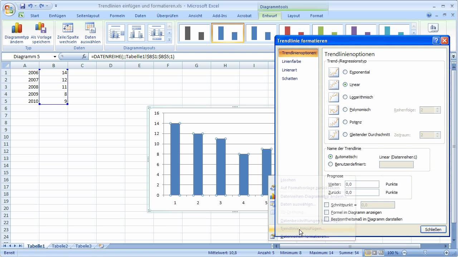
Task: Expand the chart layouts gallery
Action: 170,40
